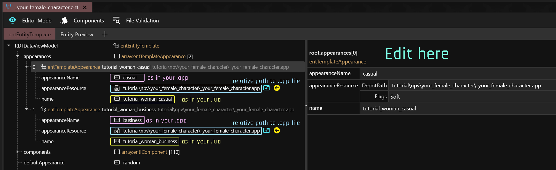Click the File Validation button

click(x=142, y=20)
